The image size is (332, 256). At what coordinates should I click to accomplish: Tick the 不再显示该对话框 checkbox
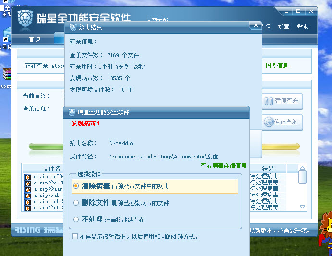tap(75, 236)
